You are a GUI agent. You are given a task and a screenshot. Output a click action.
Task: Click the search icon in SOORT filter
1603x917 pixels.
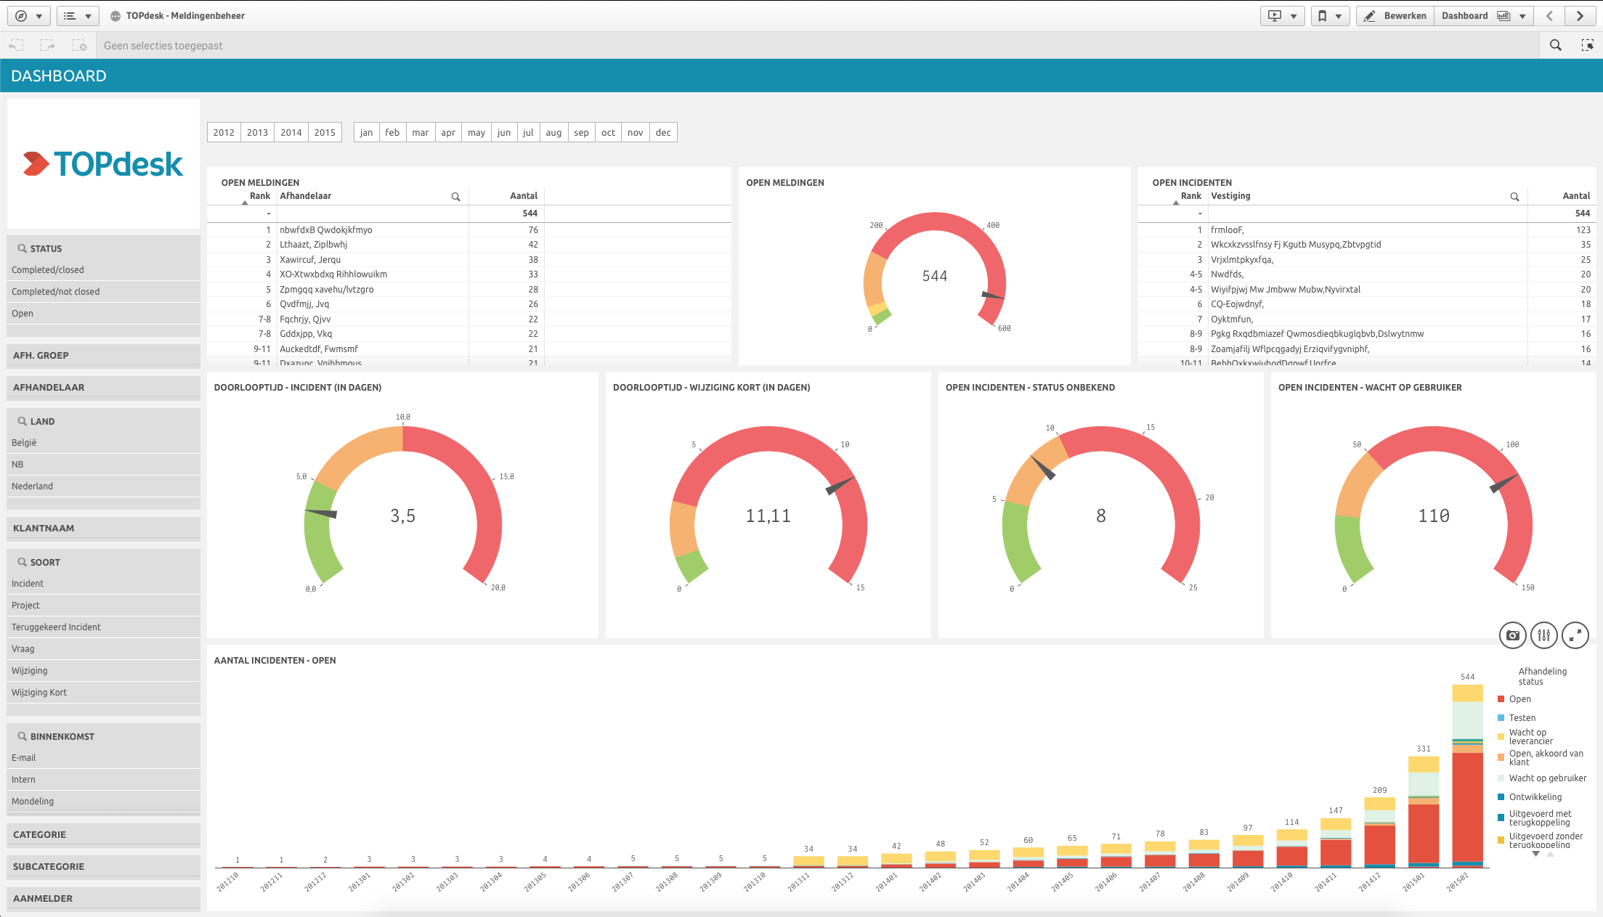(23, 562)
